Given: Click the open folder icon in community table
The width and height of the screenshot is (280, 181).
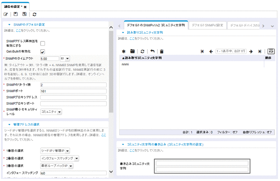Looking at the screenshot, I should pos(132,51).
